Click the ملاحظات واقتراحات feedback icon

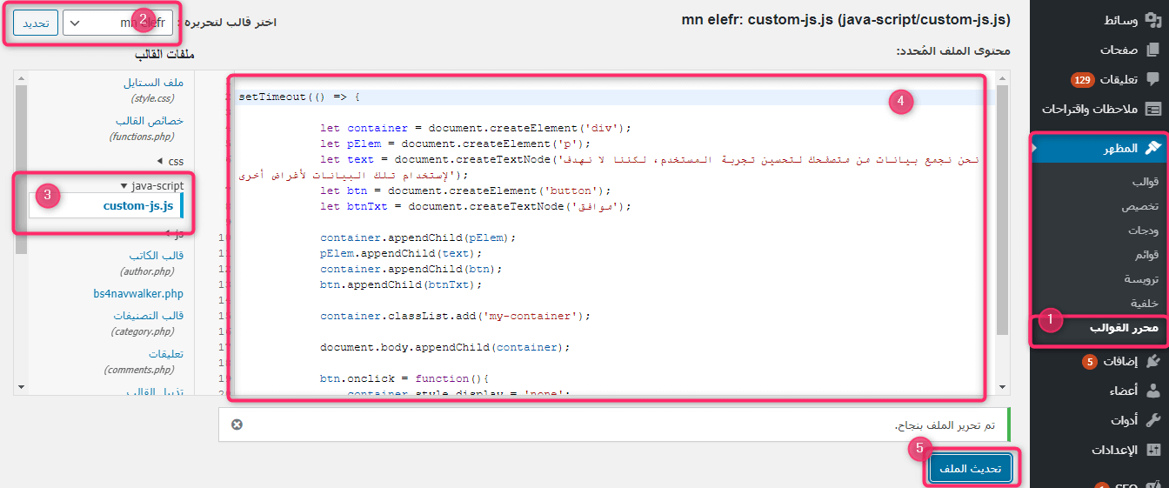coord(1152,109)
